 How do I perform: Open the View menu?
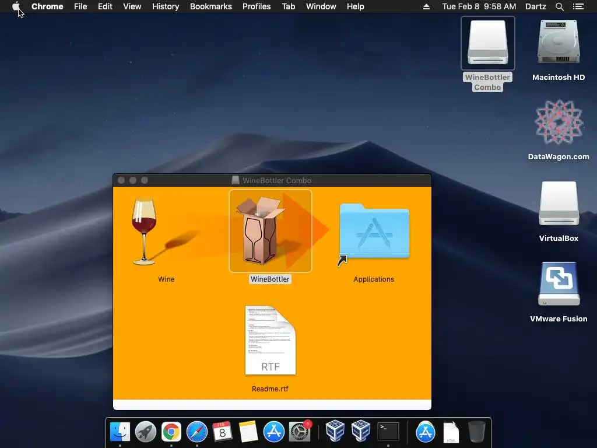pyautogui.click(x=132, y=6)
